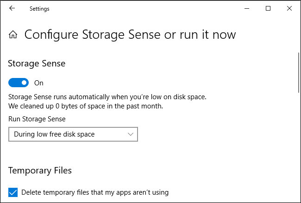Uncheck the delete temporary files checkbox
The height and width of the screenshot is (203, 301).
[13, 192]
